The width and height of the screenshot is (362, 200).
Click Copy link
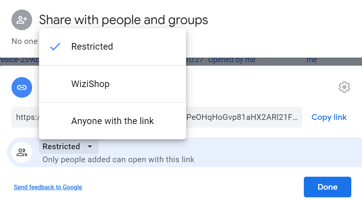(x=329, y=117)
